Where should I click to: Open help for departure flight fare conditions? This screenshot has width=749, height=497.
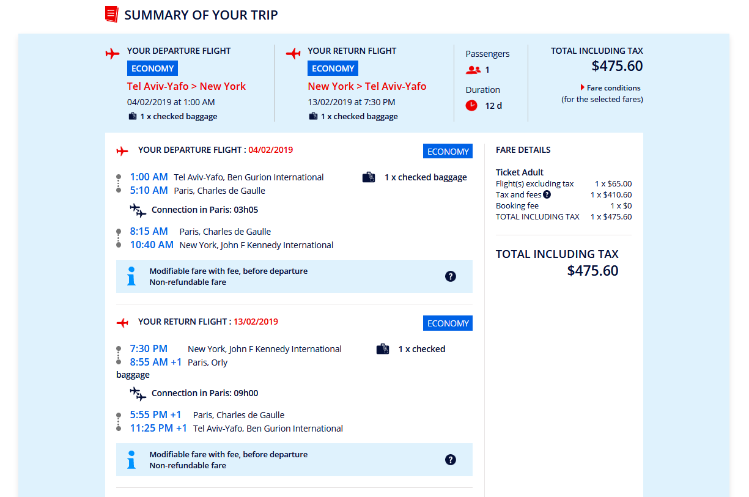(x=451, y=276)
